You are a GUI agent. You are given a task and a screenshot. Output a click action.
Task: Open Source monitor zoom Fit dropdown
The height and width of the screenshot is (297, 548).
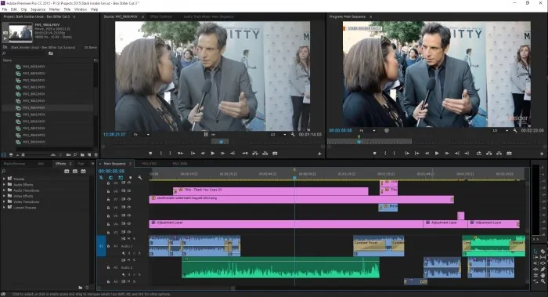click(142, 135)
